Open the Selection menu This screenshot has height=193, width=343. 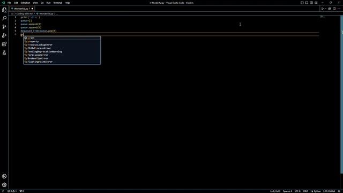coord(25,3)
